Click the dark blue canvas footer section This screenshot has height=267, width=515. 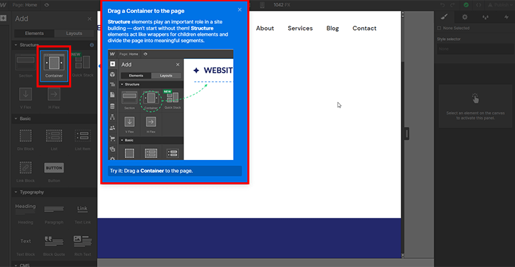(x=249, y=238)
